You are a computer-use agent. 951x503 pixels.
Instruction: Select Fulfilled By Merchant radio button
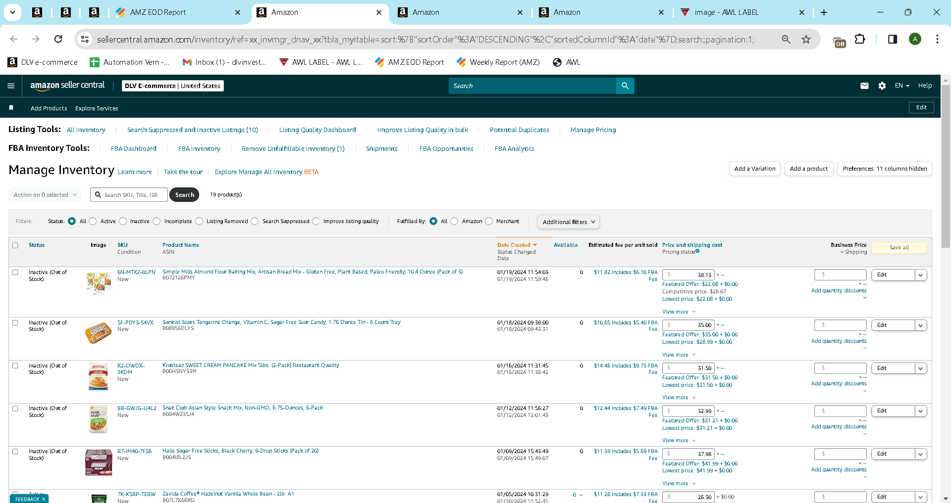click(x=489, y=221)
